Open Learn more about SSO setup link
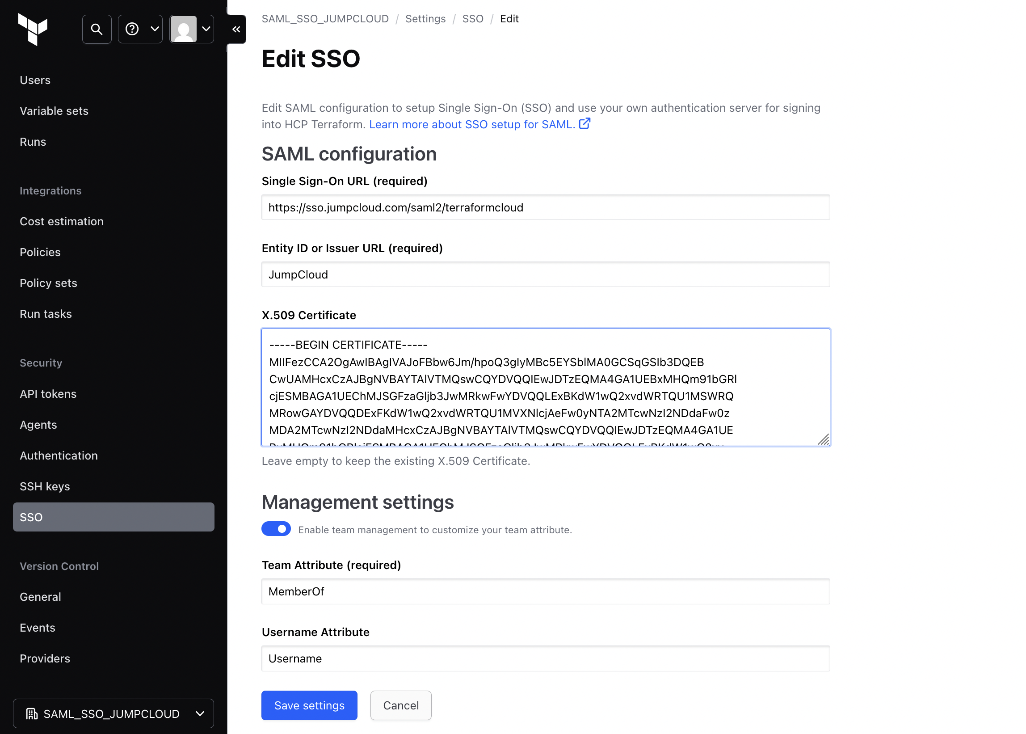Viewport: 1026px width, 734px height. 471,124
